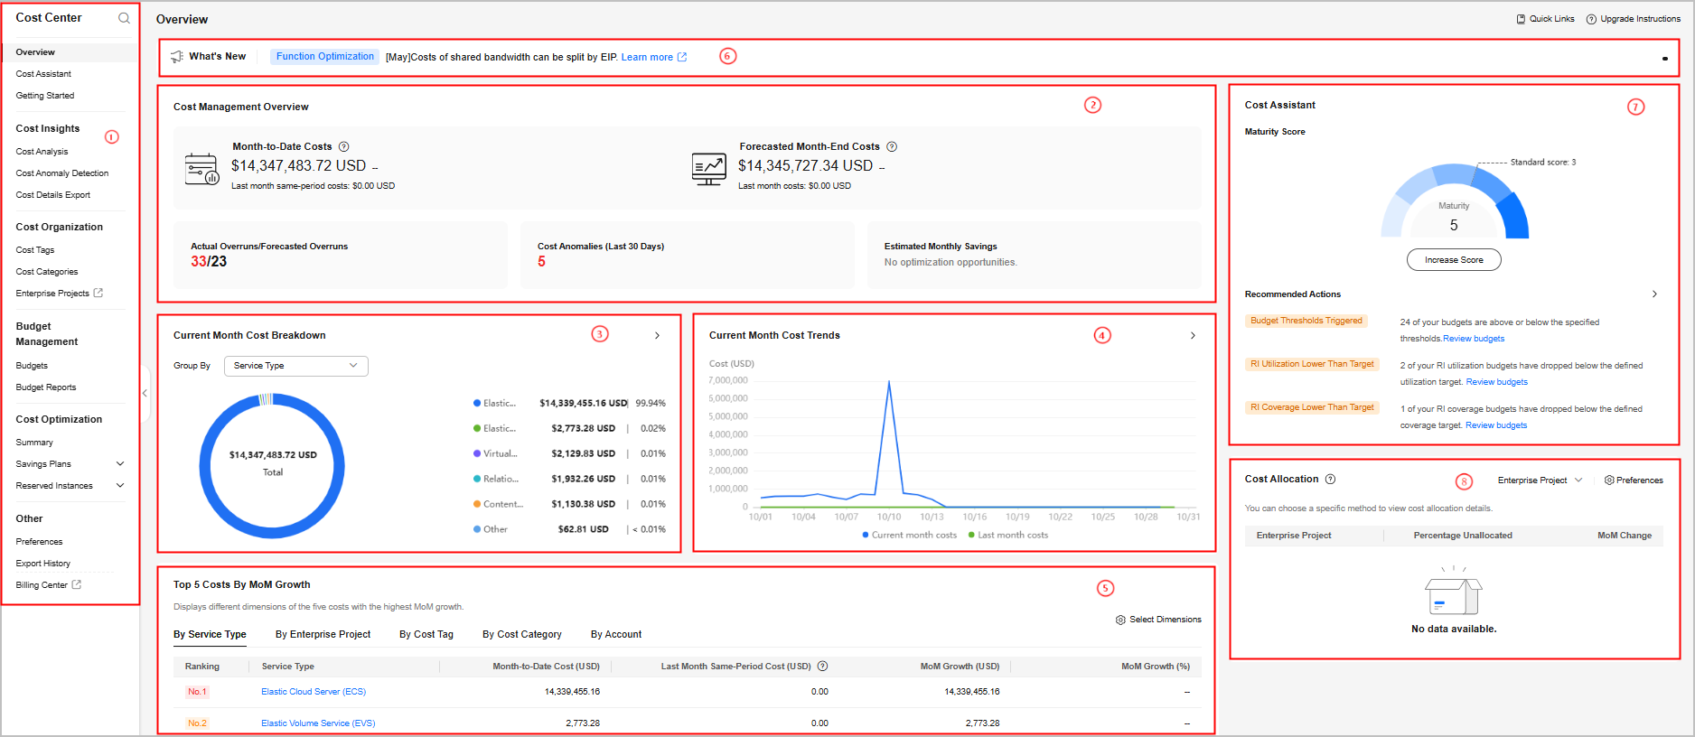Image resolution: width=1695 pixels, height=737 pixels.
Task: Open the Enterprise Project dropdown
Action: point(1540,480)
